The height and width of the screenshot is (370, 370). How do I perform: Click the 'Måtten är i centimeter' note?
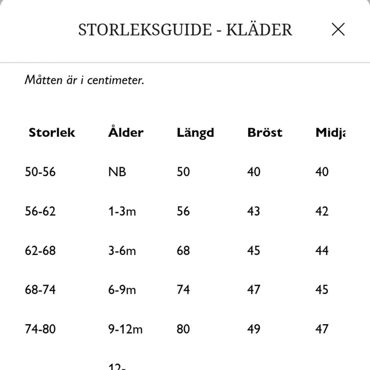[x=85, y=80]
